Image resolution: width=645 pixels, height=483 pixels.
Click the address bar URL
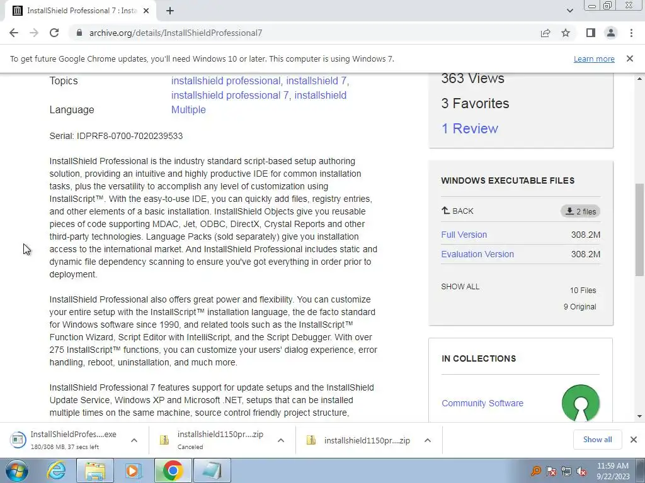click(176, 33)
